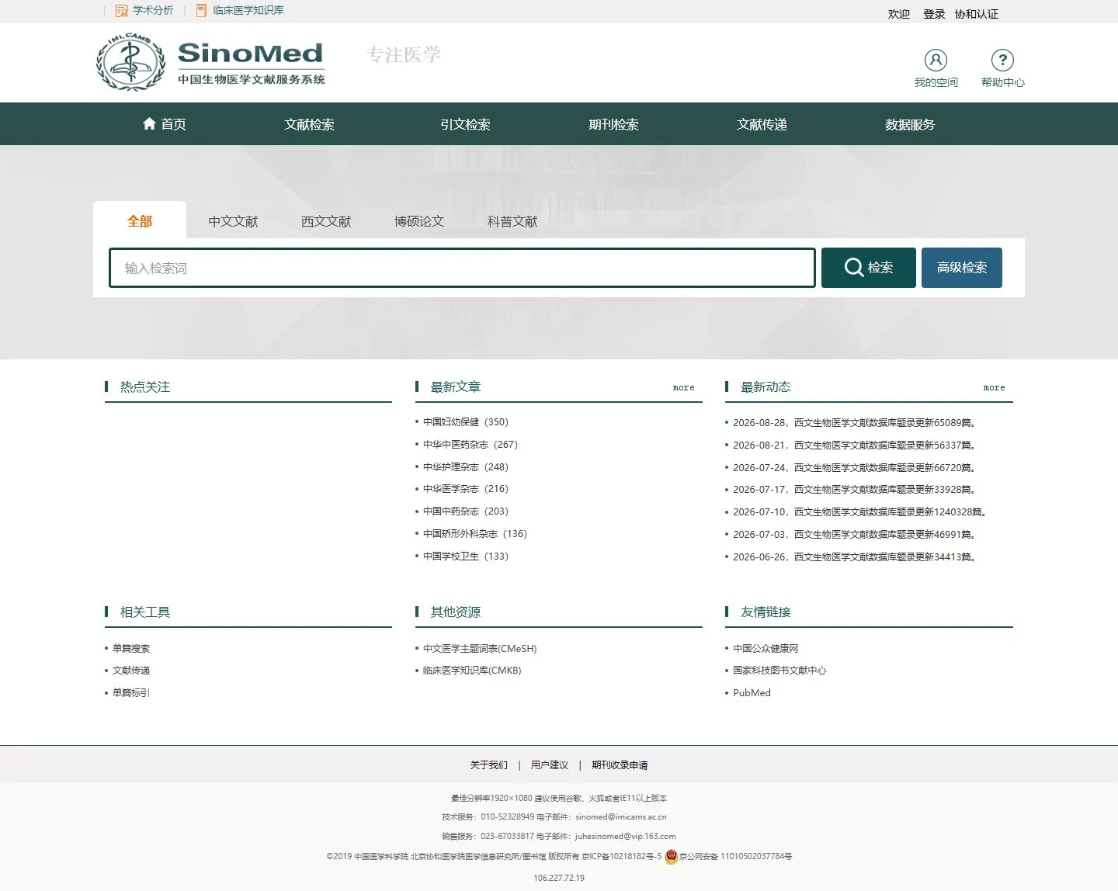This screenshot has height=891, width=1118.
Task: Visit the PubMed link
Action: (x=752, y=693)
